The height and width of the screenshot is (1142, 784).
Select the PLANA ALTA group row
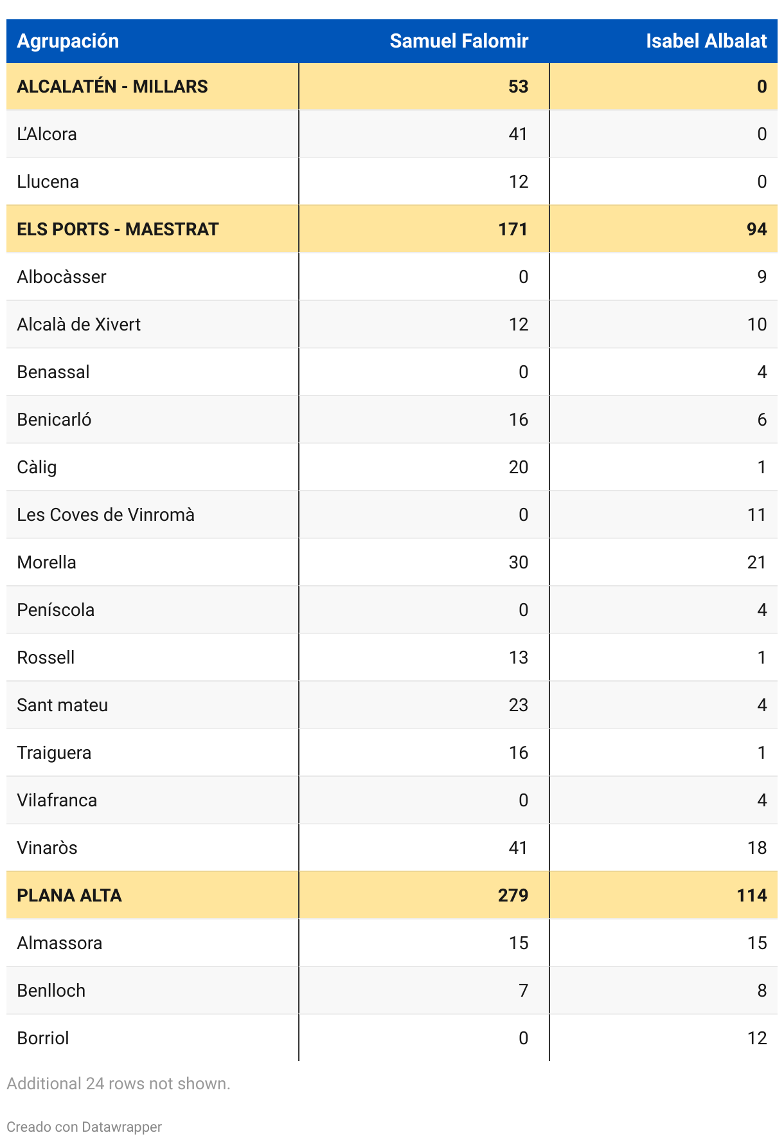pos(69,896)
